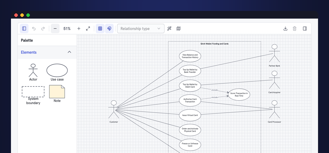Click the download export icon
The height and width of the screenshot is (153, 329).
click(285, 28)
